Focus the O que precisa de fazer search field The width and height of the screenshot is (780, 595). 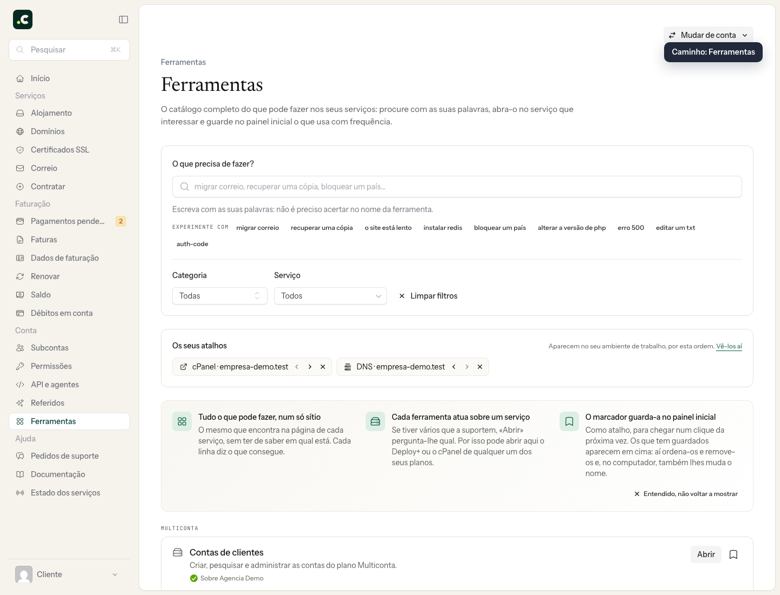tap(457, 187)
